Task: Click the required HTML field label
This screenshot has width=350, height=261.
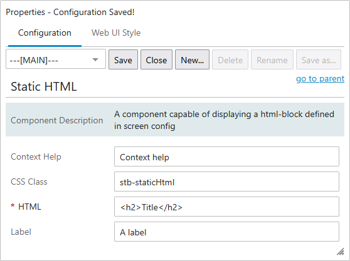Action: 26,207
